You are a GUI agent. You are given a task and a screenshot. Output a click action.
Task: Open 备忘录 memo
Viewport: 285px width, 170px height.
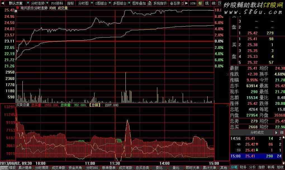(175, 3)
